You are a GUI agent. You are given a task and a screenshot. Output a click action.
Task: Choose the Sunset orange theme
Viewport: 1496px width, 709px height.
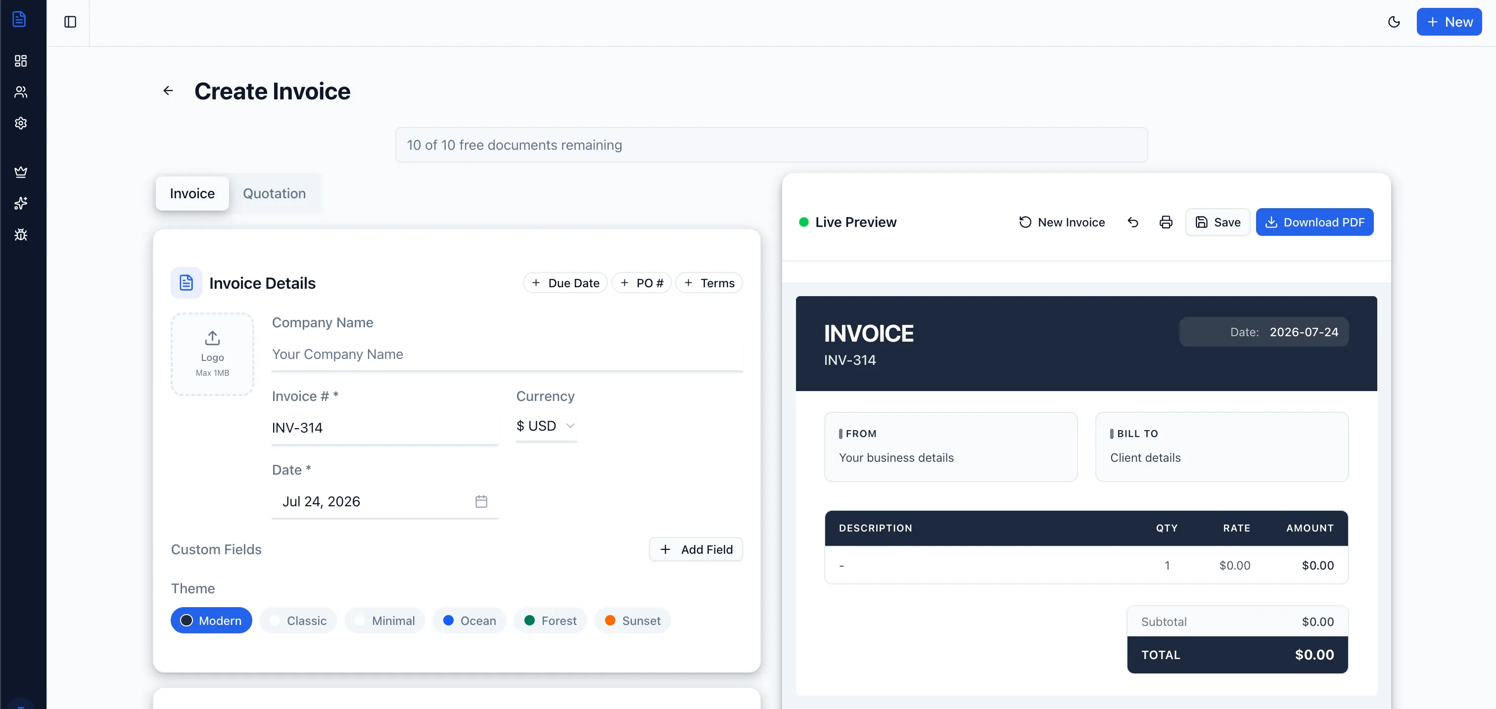click(632, 621)
